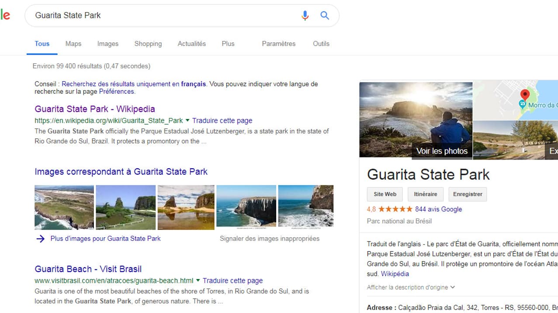This screenshot has width=558, height=313.
Task: Open the Guarita State Park Wikipedia result
Action: click(95, 109)
